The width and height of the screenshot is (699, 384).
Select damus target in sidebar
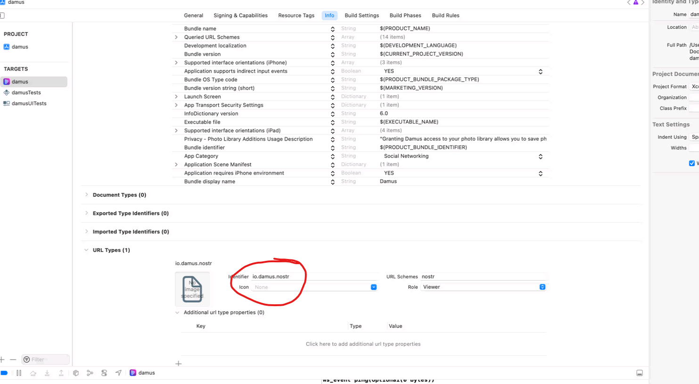[x=33, y=82]
